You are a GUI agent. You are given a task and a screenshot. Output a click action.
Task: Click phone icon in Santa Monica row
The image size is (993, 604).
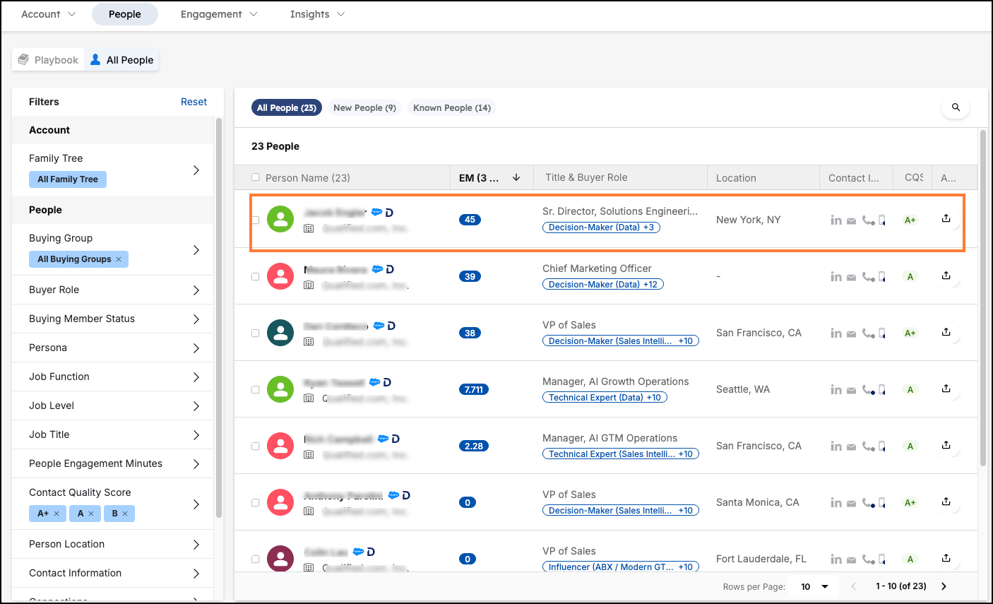868,503
